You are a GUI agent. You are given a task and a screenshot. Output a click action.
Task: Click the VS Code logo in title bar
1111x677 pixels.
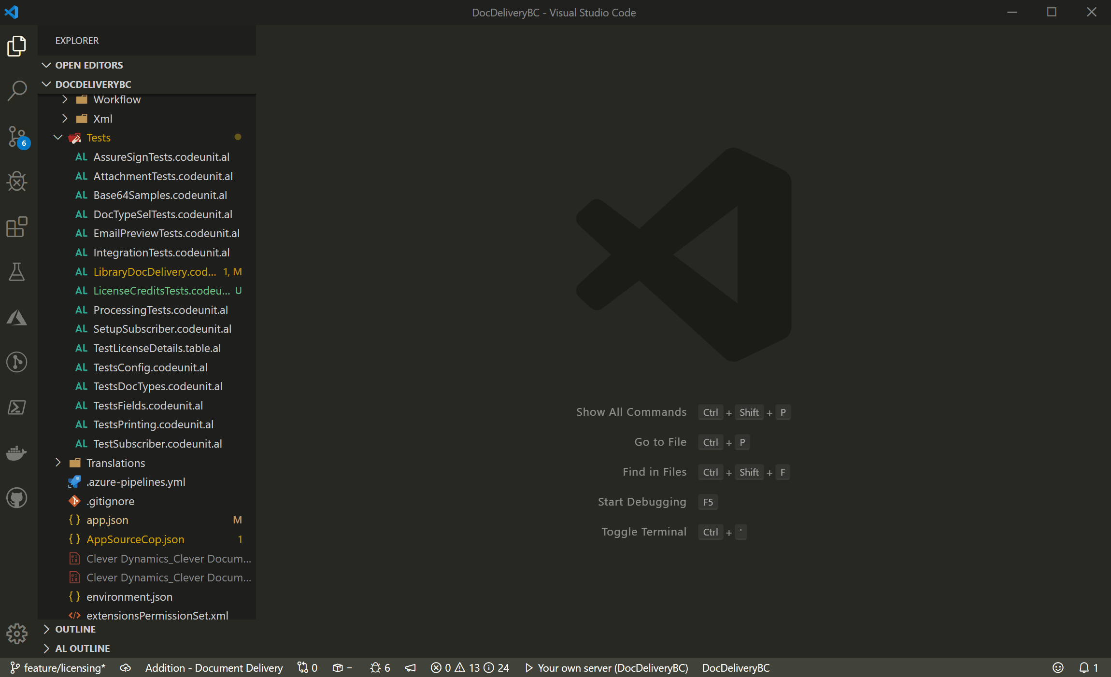[11, 12]
